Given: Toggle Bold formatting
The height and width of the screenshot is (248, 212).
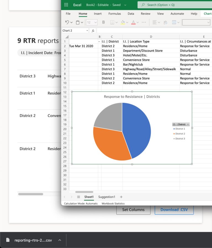Looking at the screenshot, I should click(x=104, y=22).
